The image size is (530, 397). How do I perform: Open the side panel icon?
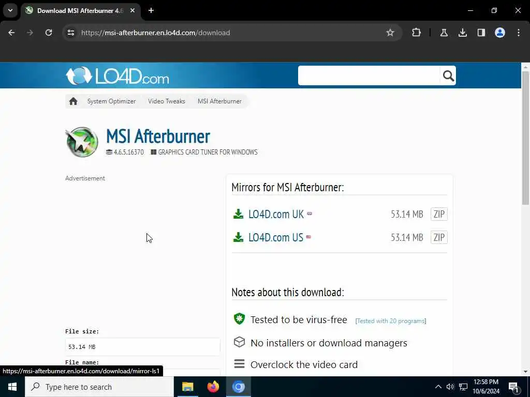[x=481, y=33]
